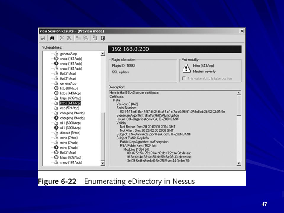Click the 'Plugin ID: 10863' text

[x=124, y=66]
